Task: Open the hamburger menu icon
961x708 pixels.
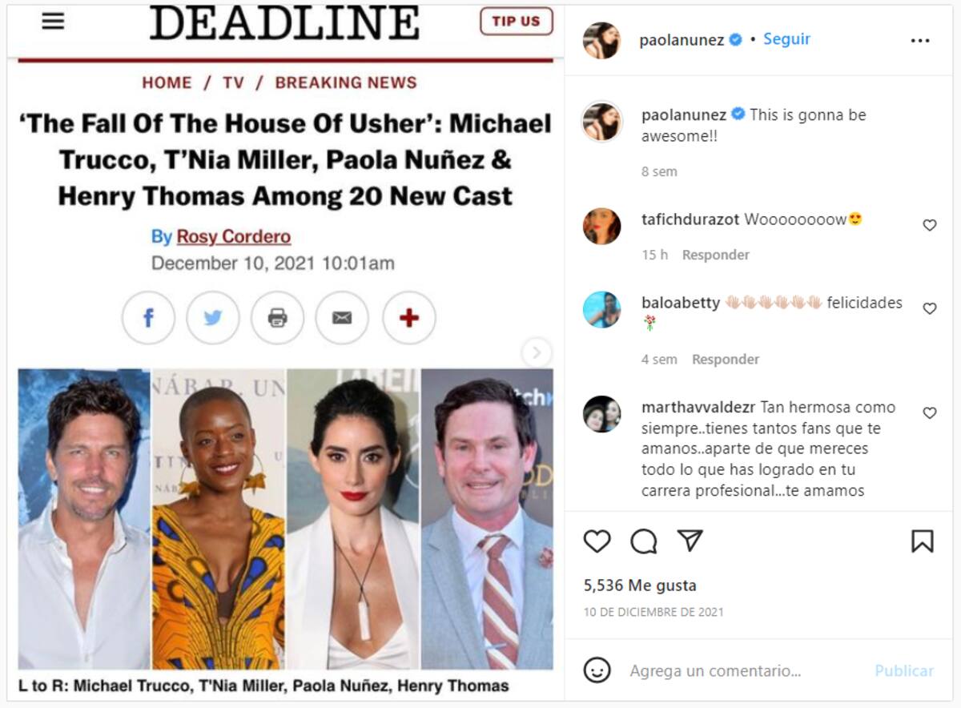Action: [53, 22]
